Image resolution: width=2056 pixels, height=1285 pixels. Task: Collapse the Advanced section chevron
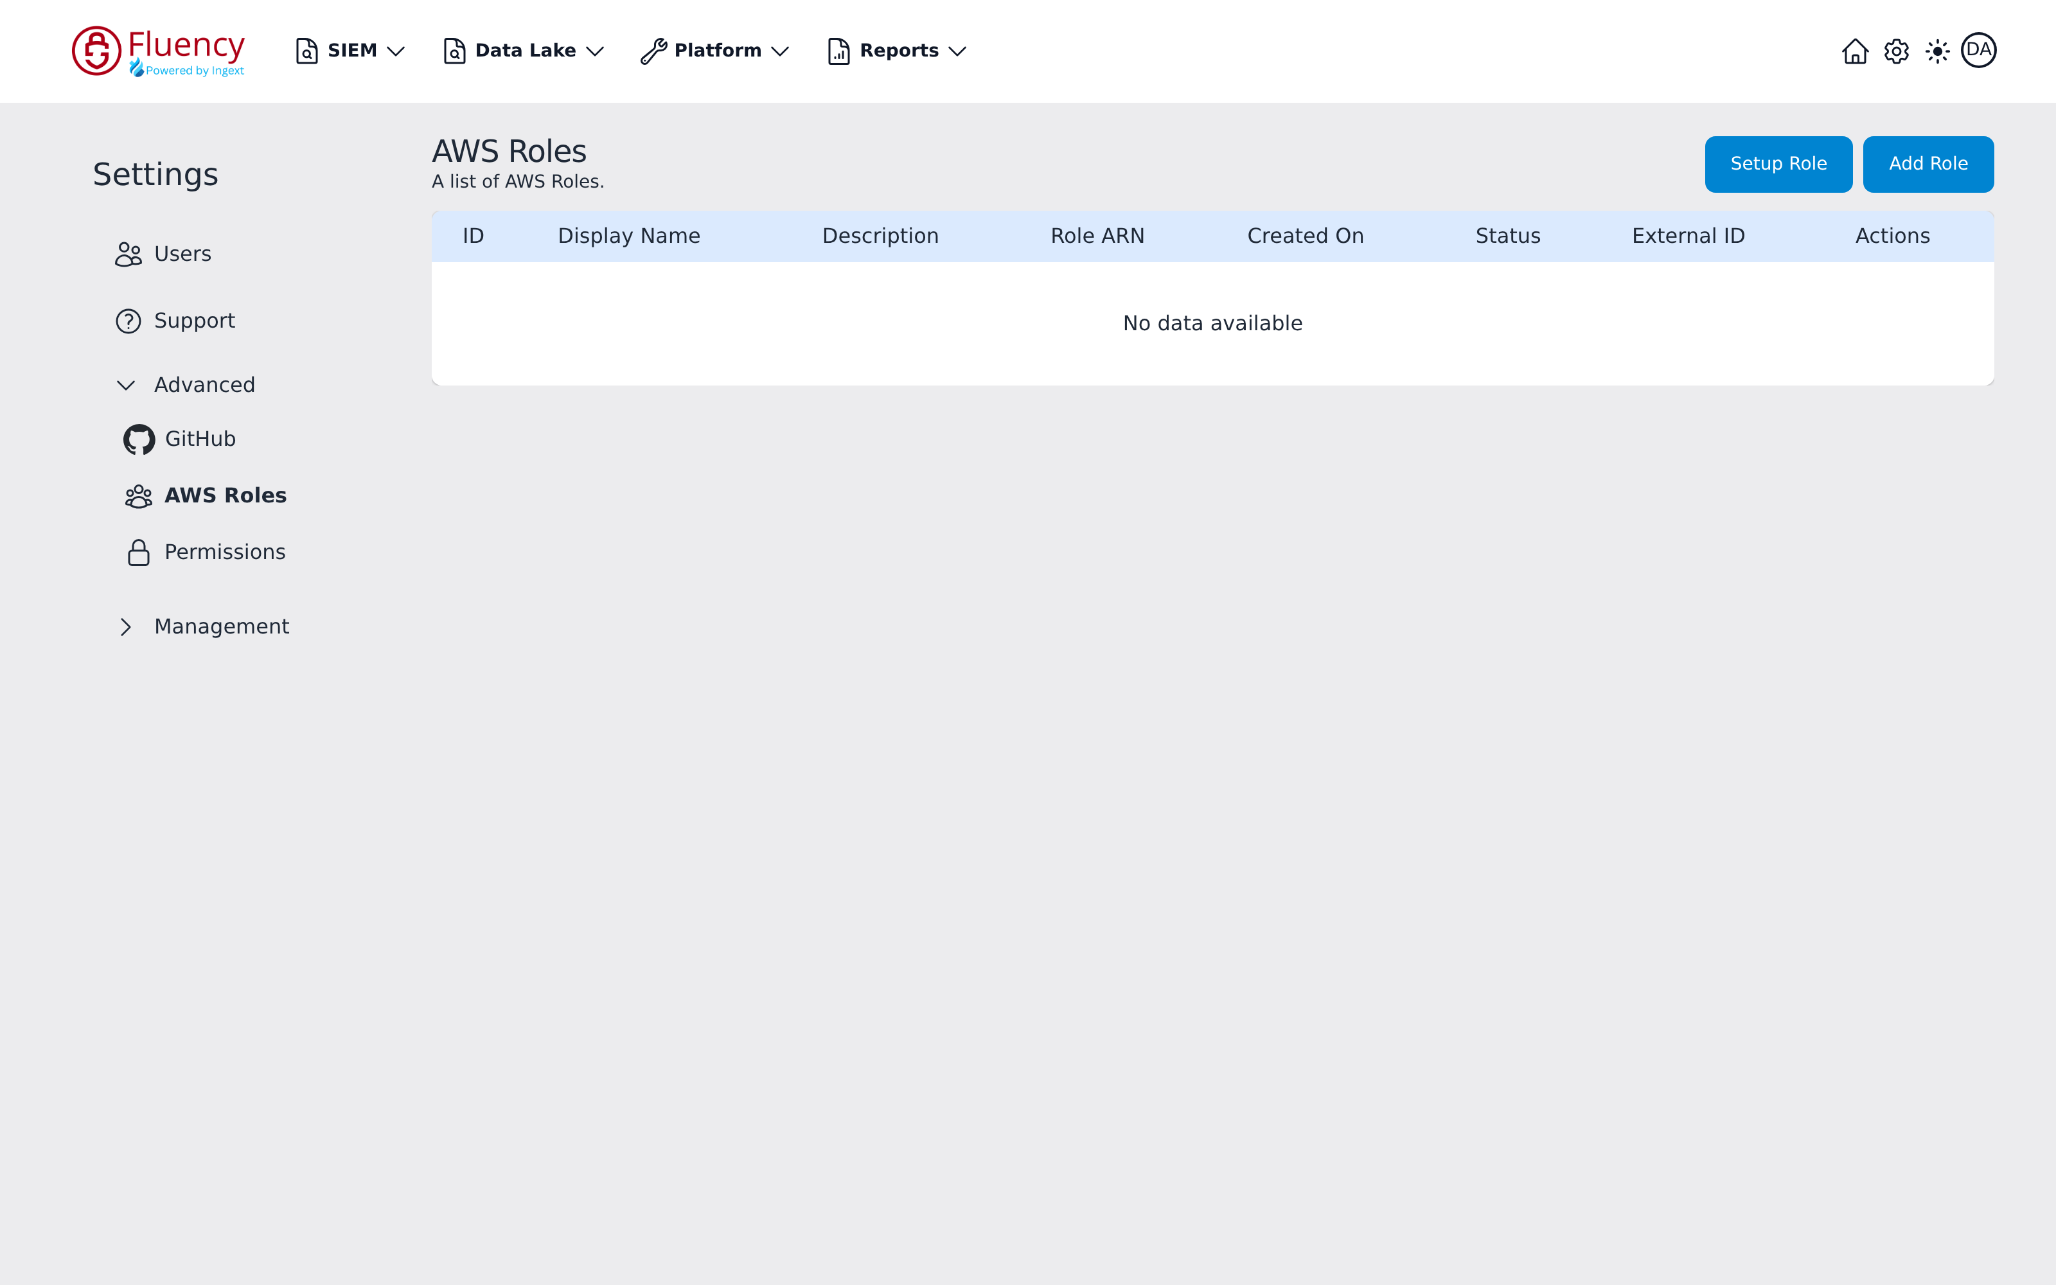click(x=126, y=386)
